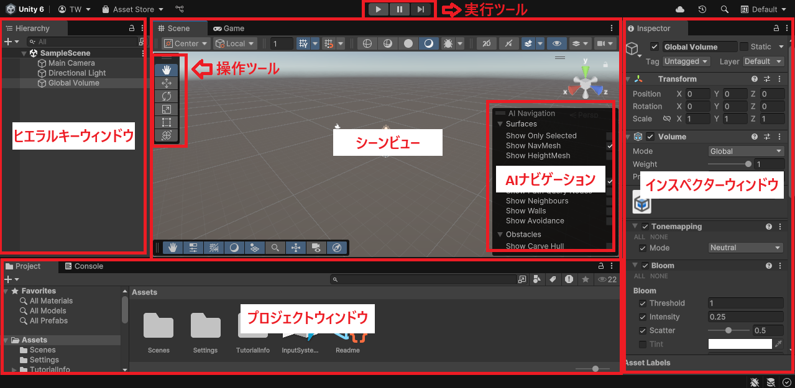Activate the Rect Transform tool

[x=166, y=122]
